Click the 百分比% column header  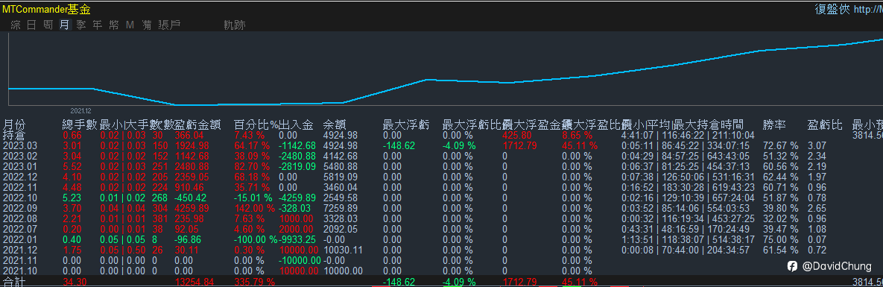pyautogui.click(x=256, y=124)
